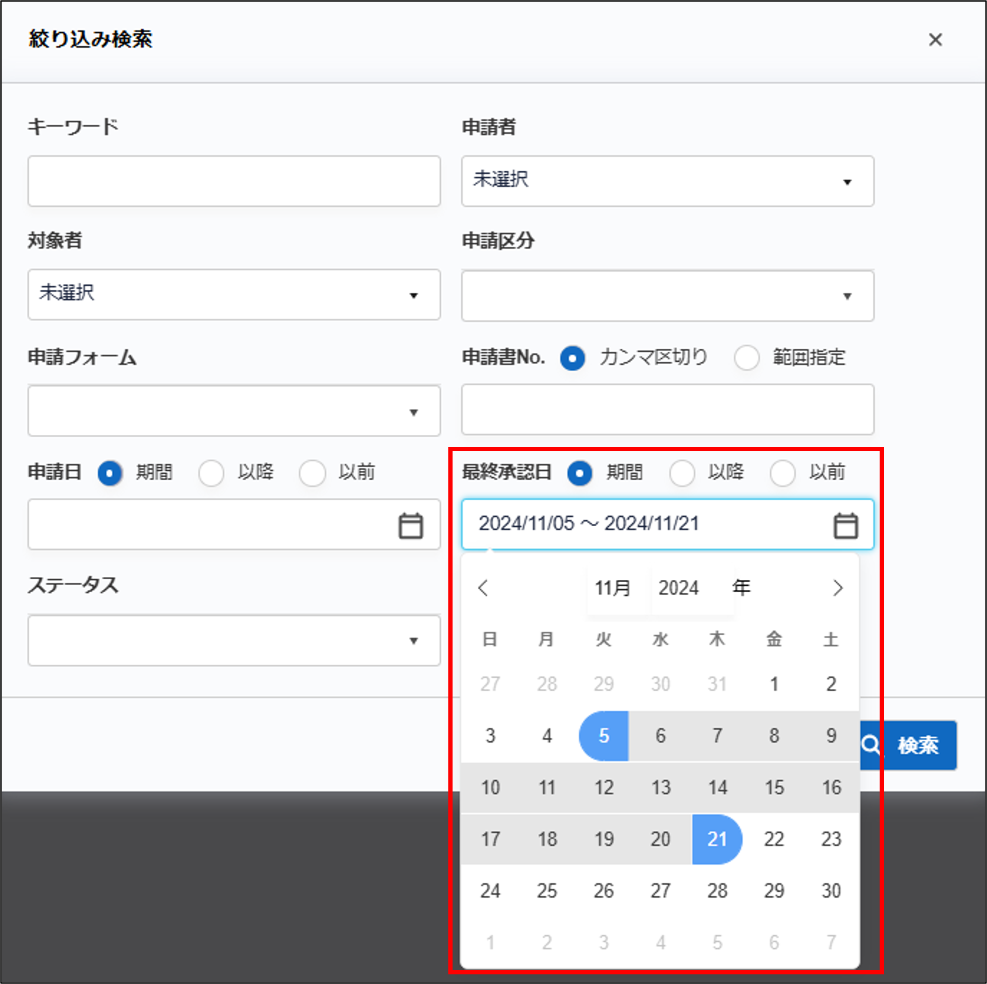Select 以前 radio for 最終承認日
The width and height of the screenshot is (987, 984).
[x=782, y=473]
